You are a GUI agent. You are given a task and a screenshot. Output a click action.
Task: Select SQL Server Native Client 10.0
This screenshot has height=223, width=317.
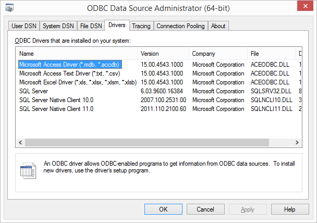point(56,100)
